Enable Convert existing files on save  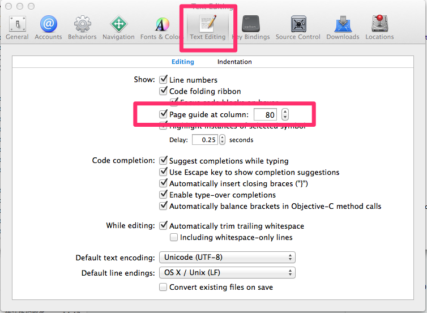(163, 287)
